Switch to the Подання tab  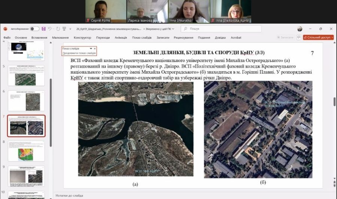pos(204,37)
